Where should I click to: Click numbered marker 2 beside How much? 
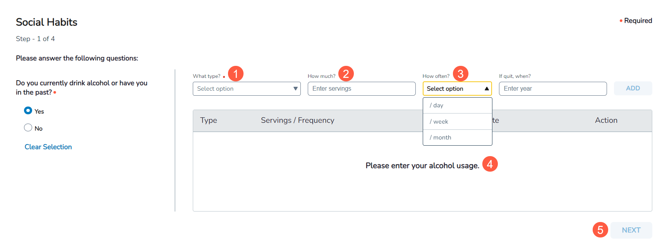(x=346, y=74)
